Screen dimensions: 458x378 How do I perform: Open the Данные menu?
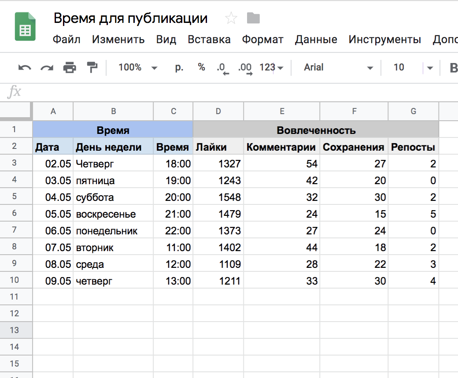(316, 40)
